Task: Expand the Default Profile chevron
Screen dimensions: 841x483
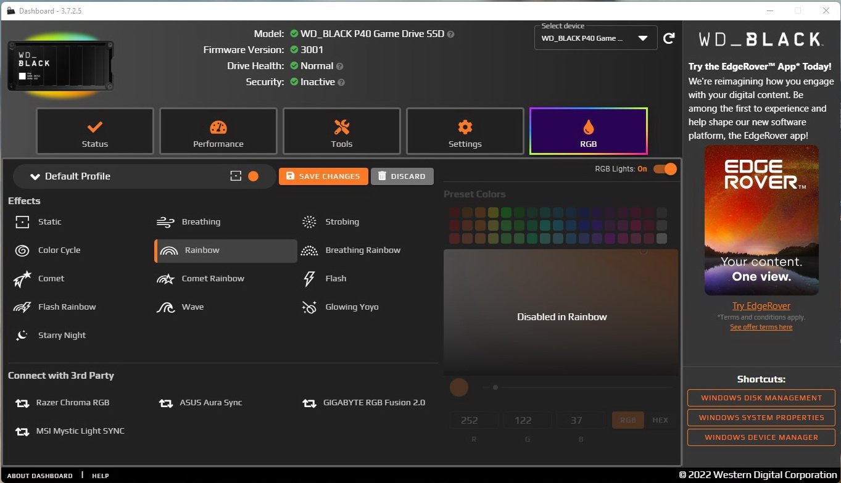Action: (x=35, y=176)
